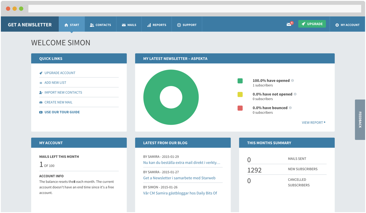Click the green 'have opened' legend swatch
Screen dimensions: 366x213
[240, 81]
